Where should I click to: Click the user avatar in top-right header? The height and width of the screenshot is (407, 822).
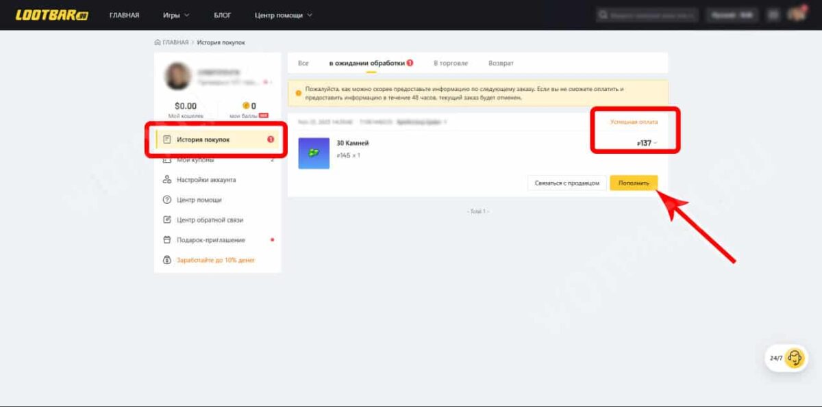[x=796, y=15]
